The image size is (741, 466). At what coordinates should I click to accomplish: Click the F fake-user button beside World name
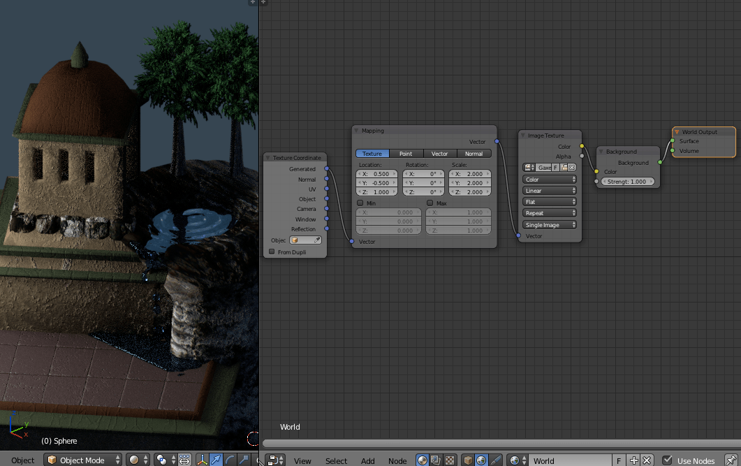point(619,460)
